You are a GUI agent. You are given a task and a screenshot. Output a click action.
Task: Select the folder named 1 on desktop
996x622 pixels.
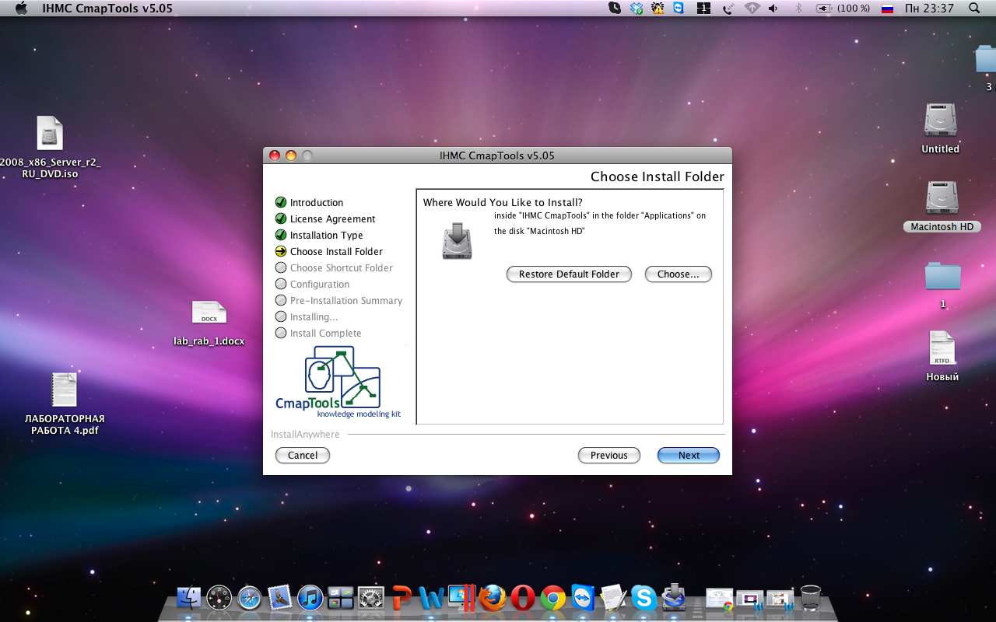(943, 285)
